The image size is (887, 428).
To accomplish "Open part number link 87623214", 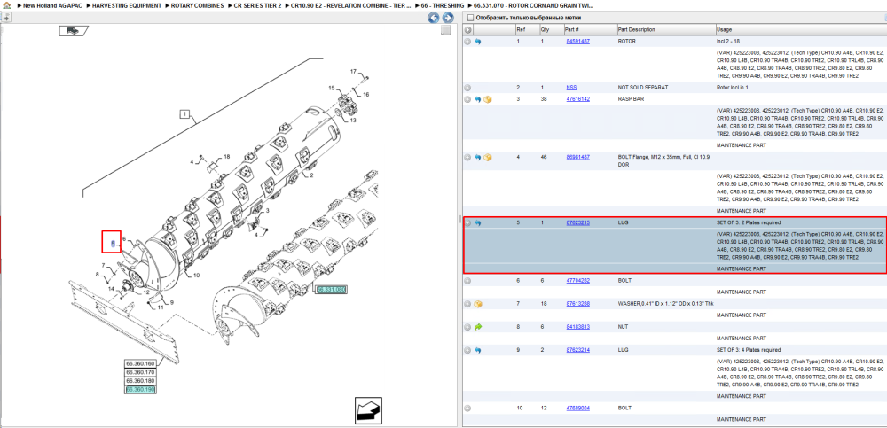I will (577, 350).
